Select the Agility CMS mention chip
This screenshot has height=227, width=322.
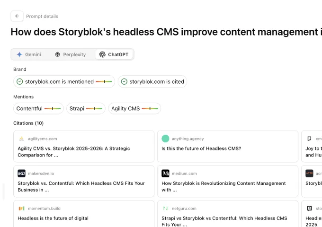click(x=134, y=108)
